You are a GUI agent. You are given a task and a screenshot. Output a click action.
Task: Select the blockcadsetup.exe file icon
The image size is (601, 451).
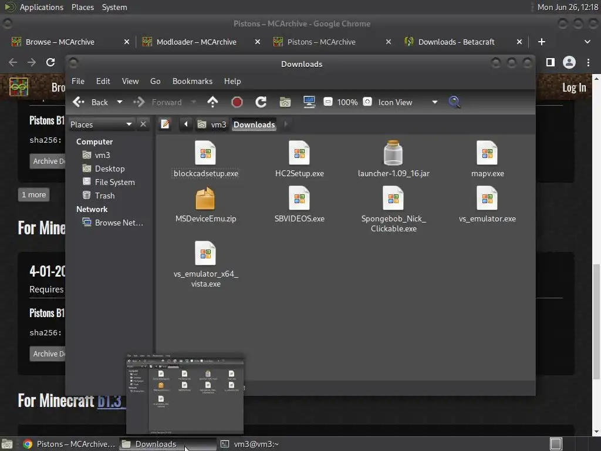pyautogui.click(x=205, y=153)
